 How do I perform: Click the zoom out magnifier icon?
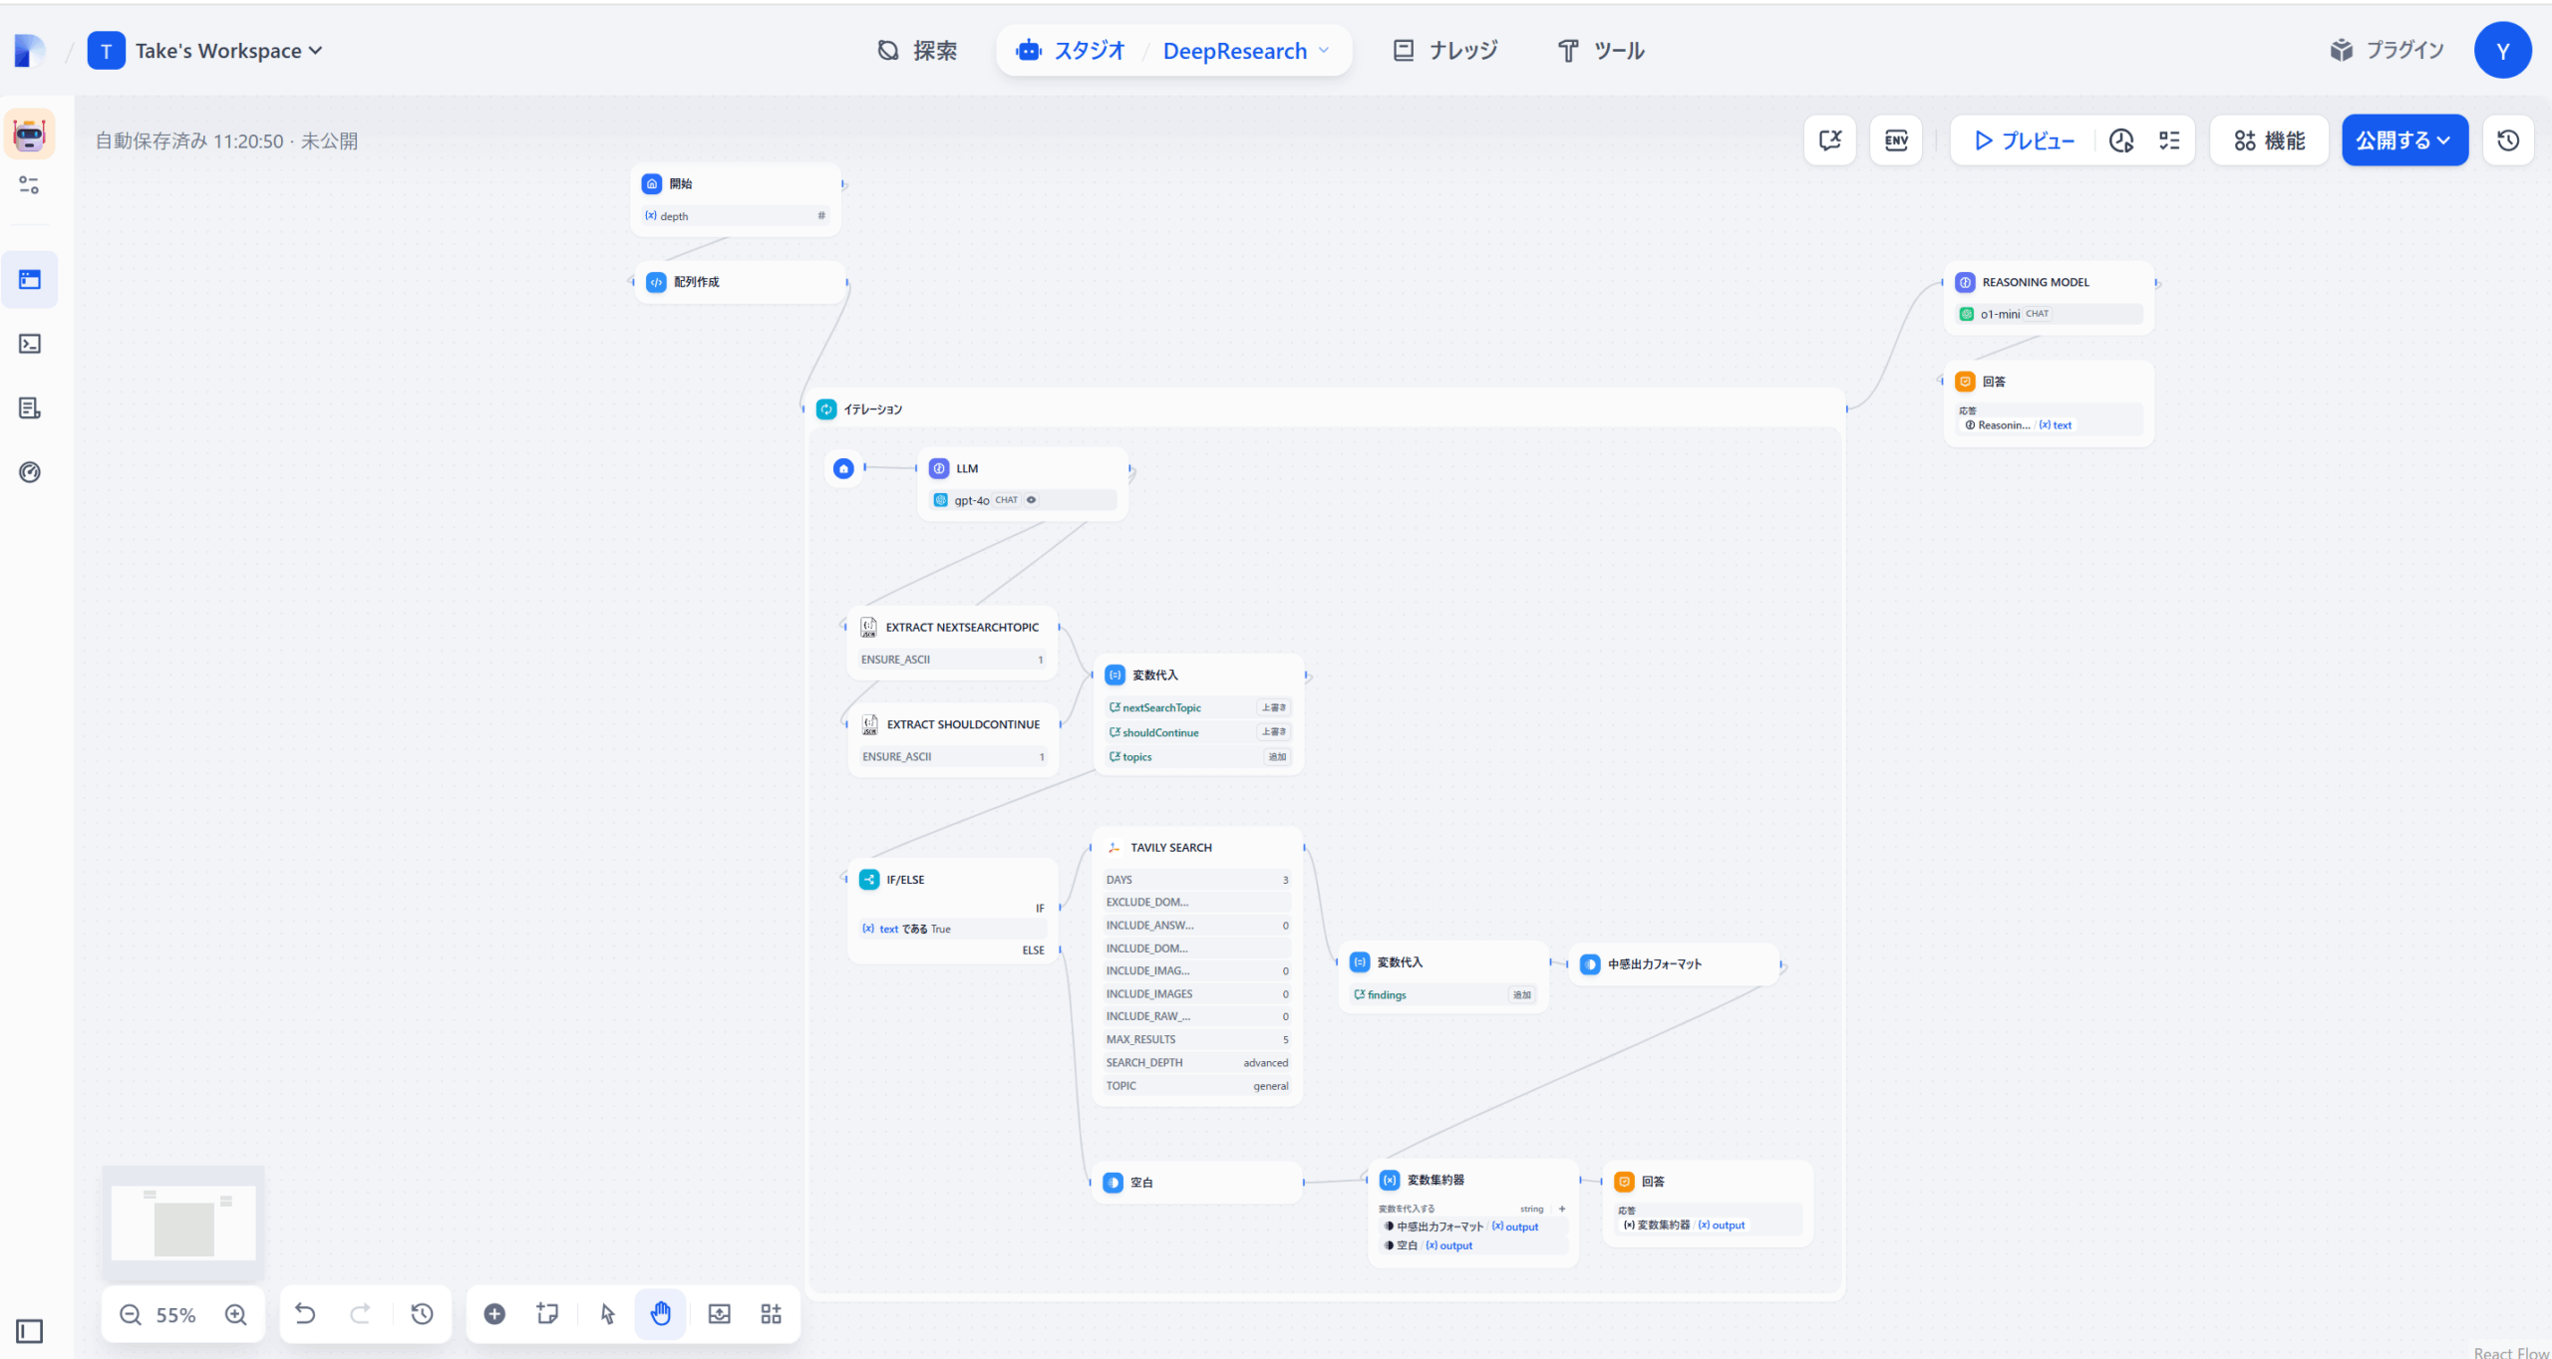131,1314
